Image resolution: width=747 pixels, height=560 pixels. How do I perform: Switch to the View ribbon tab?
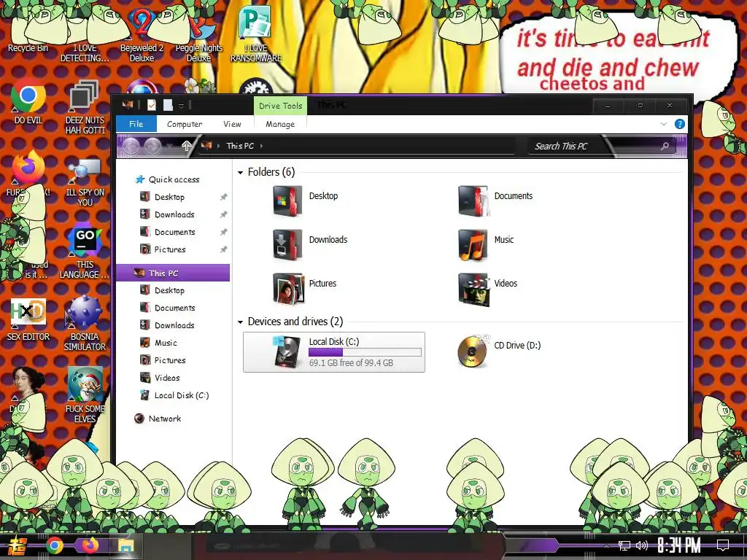coord(232,124)
